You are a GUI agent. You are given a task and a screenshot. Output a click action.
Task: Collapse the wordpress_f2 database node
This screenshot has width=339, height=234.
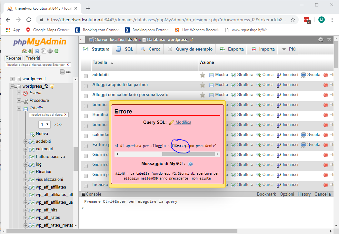click(x=12, y=86)
